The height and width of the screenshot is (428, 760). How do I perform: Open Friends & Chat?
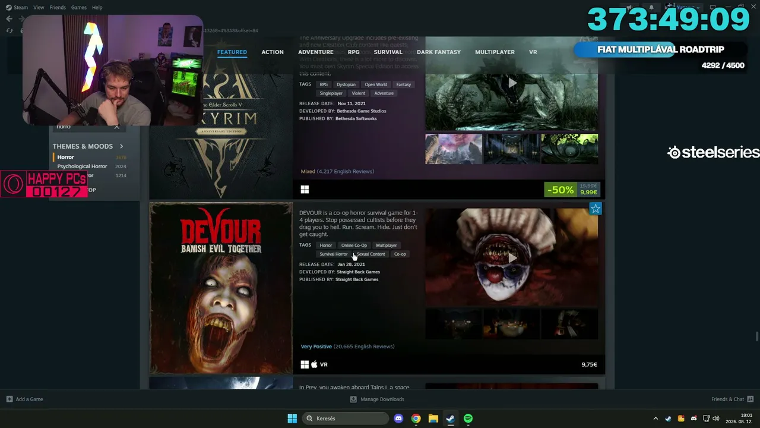[732, 399]
